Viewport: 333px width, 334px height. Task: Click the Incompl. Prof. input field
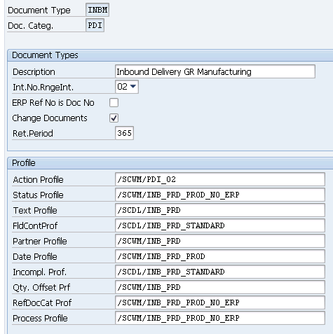(220, 272)
